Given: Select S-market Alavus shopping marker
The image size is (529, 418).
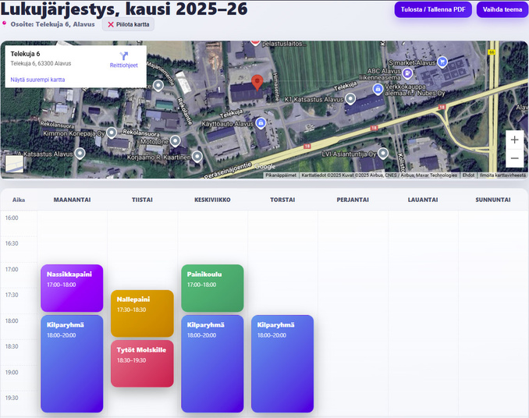Looking at the screenshot, I should click(442, 62).
